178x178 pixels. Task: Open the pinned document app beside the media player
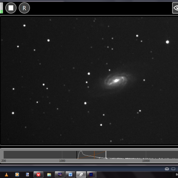pyautogui.click(x=28, y=174)
